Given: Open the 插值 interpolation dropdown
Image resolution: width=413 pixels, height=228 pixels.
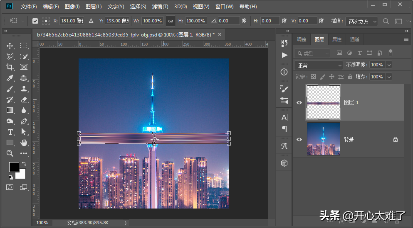Looking at the screenshot, I should [361, 21].
